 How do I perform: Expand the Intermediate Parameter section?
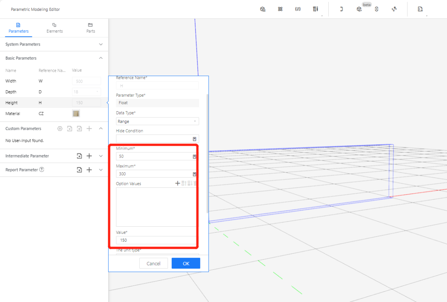(101, 156)
